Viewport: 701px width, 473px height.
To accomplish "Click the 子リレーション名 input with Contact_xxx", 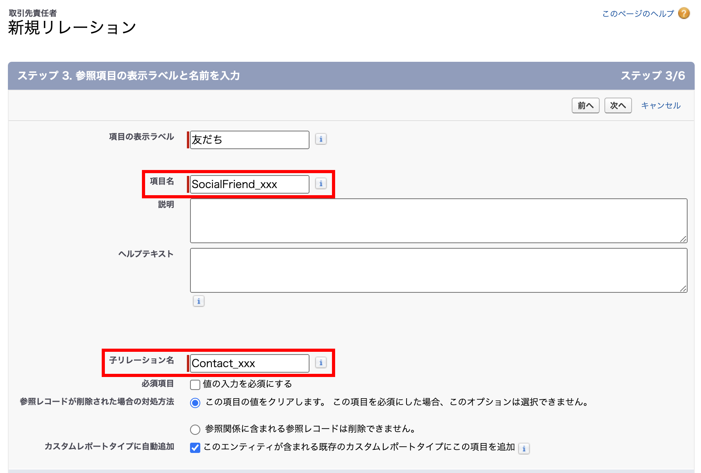I will tap(249, 364).
